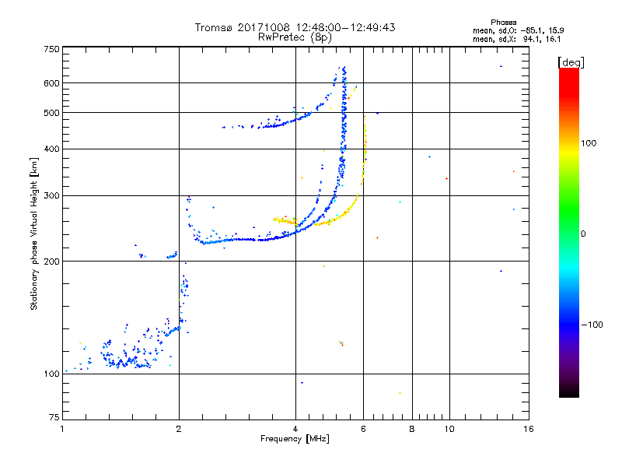Click the colorbar tick label '-100'
This screenshot has width=622, height=467.
click(592, 325)
